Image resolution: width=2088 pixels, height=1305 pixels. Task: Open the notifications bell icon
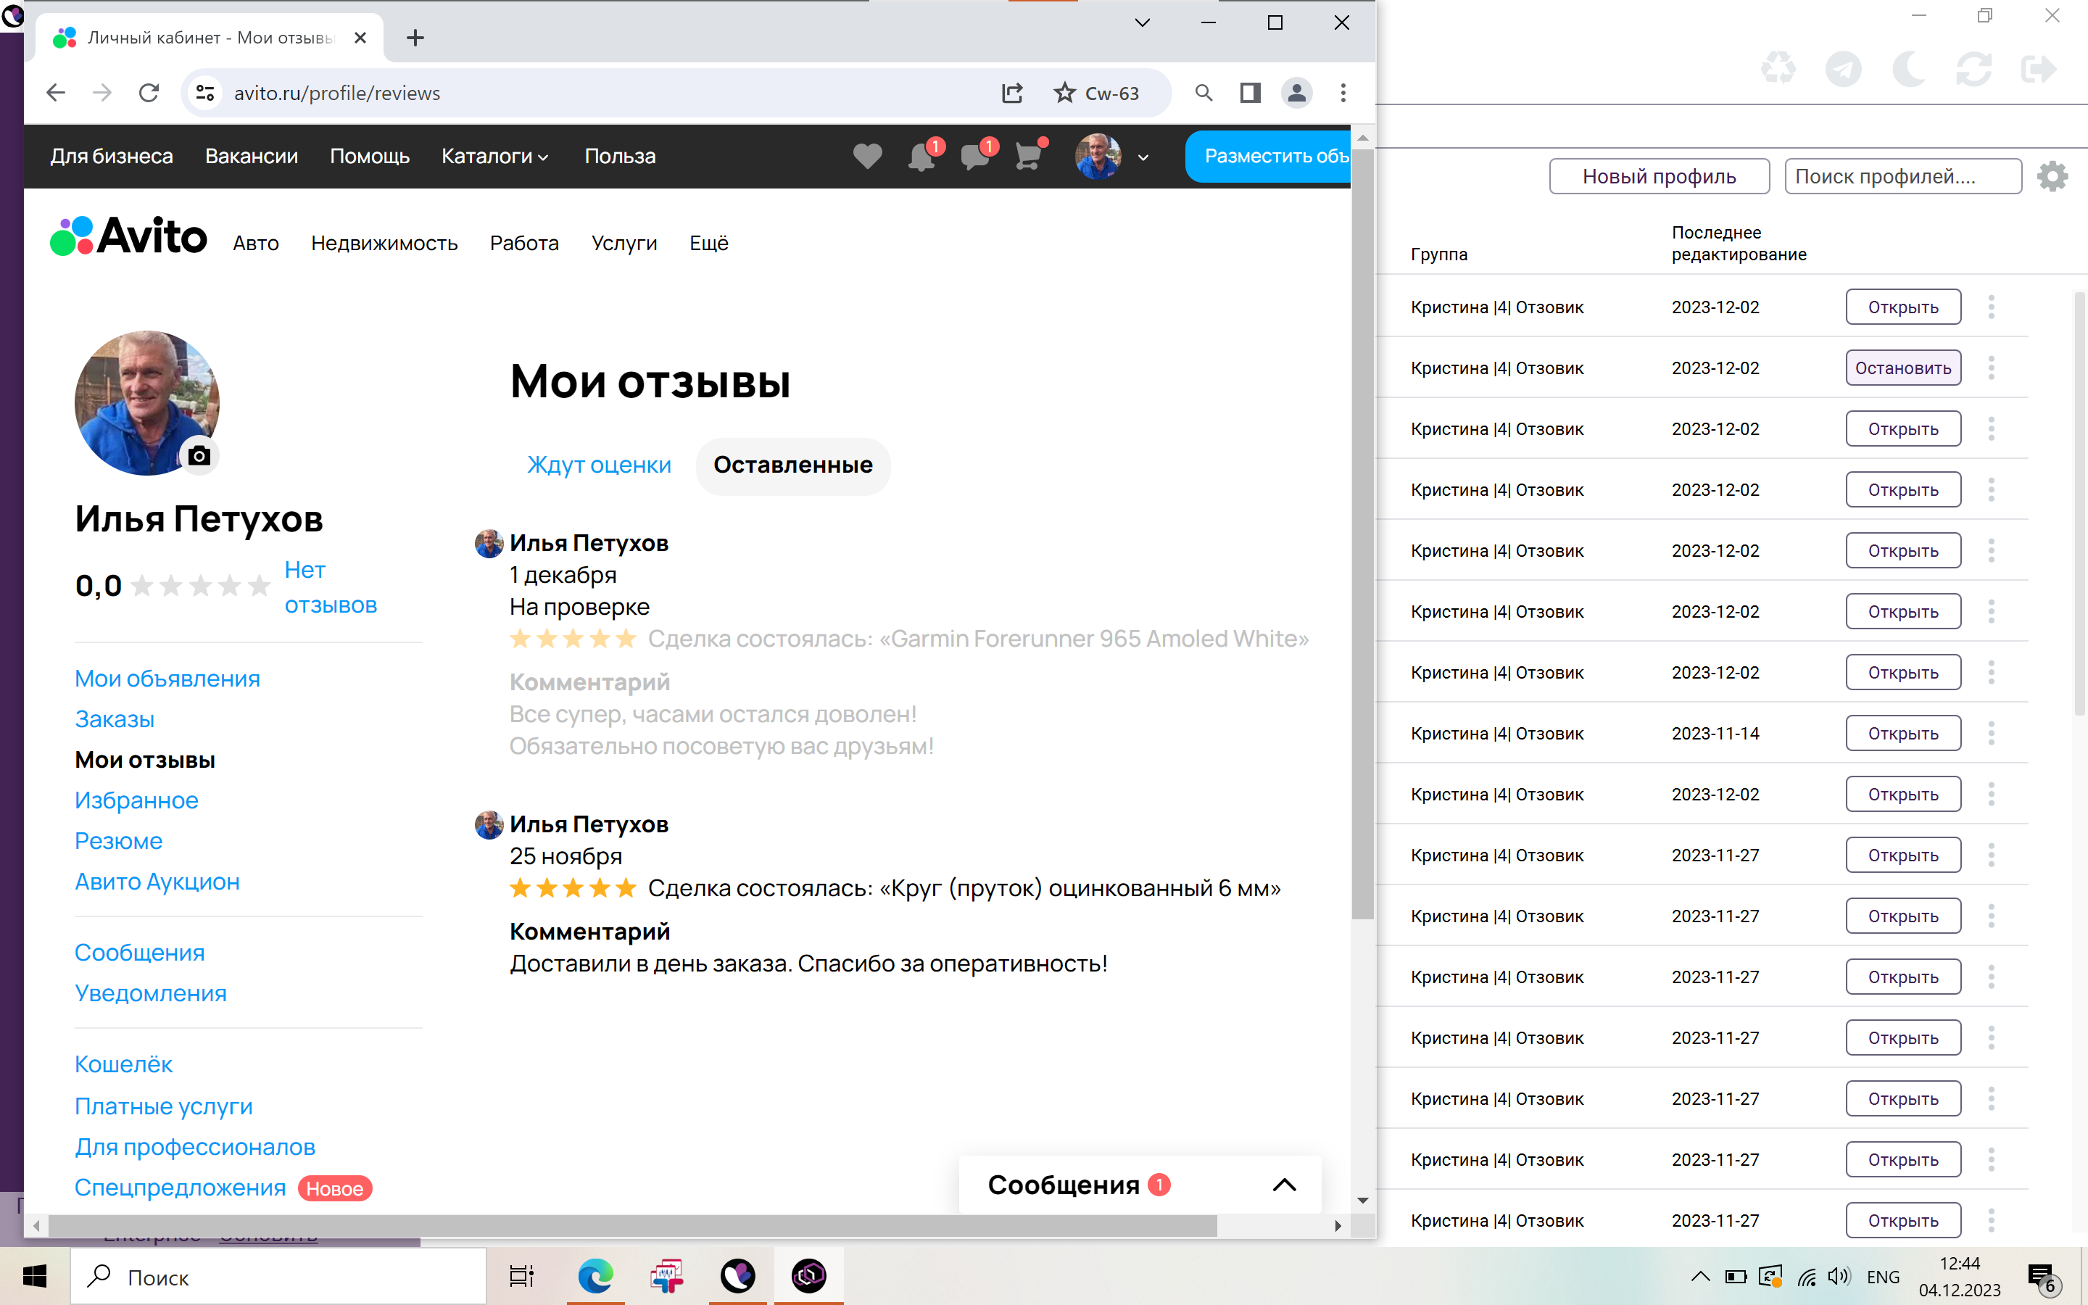(921, 156)
